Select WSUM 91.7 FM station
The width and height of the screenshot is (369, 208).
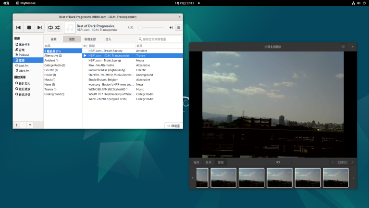tap(133, 94)
